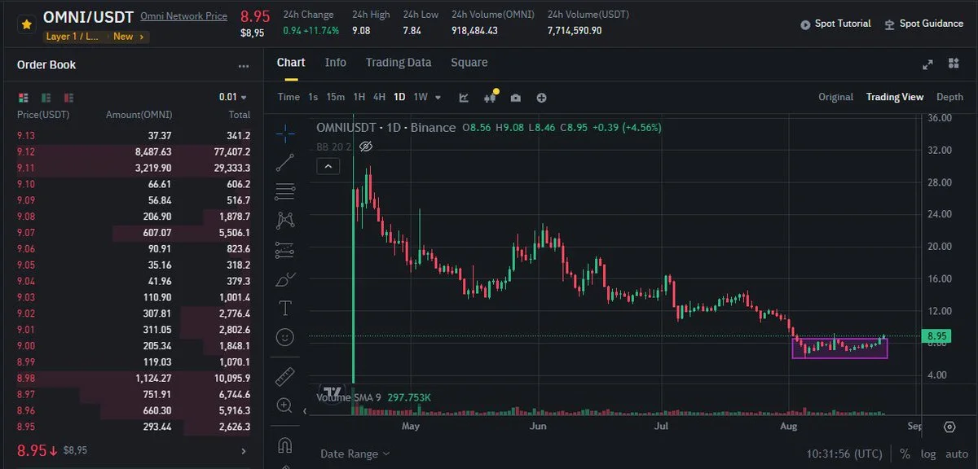Expand order book details arrow beside 8.95
978x469 pixels.
(x=243, y=450)
